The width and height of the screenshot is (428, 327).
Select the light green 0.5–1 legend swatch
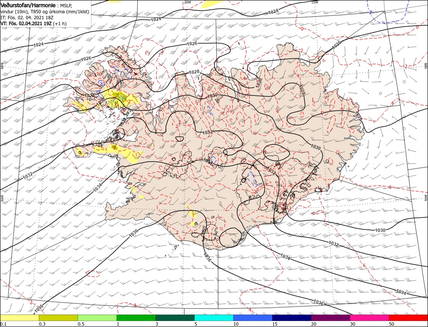97,318
